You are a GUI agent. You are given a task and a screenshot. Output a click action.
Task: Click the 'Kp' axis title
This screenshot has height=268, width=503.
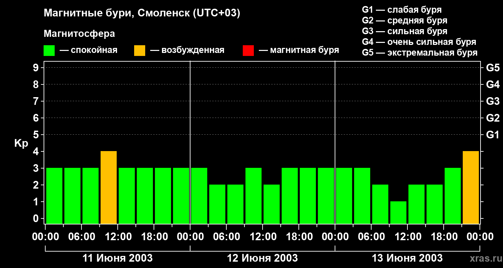point(21,143)
